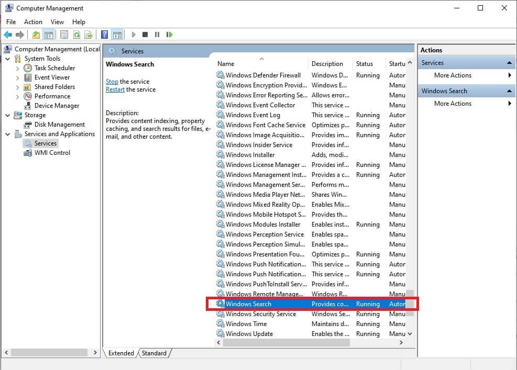Select the Windows Font Cache Service row

pos(311,125)
